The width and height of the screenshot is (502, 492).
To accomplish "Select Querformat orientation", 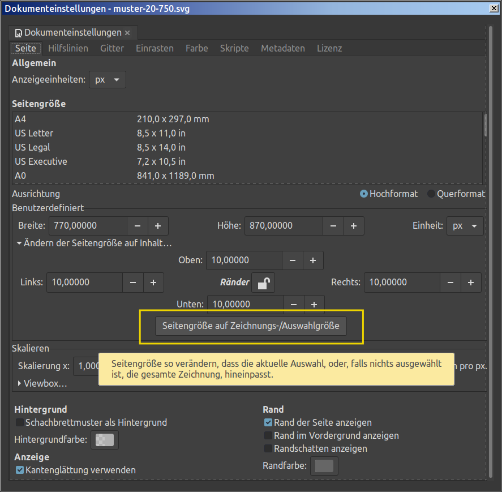I will coord(456,194).
